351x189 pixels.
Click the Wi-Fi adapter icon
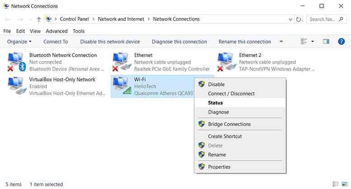122,86
